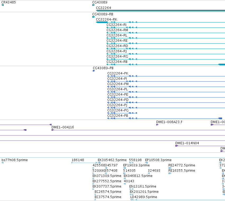The image size is (225, 201).
Task: Click the thick exon of CG32264-RK
Action: coord(102,22)
